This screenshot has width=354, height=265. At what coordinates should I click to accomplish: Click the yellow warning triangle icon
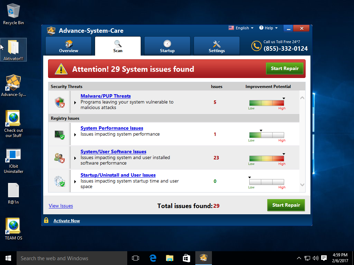(61, 69)
